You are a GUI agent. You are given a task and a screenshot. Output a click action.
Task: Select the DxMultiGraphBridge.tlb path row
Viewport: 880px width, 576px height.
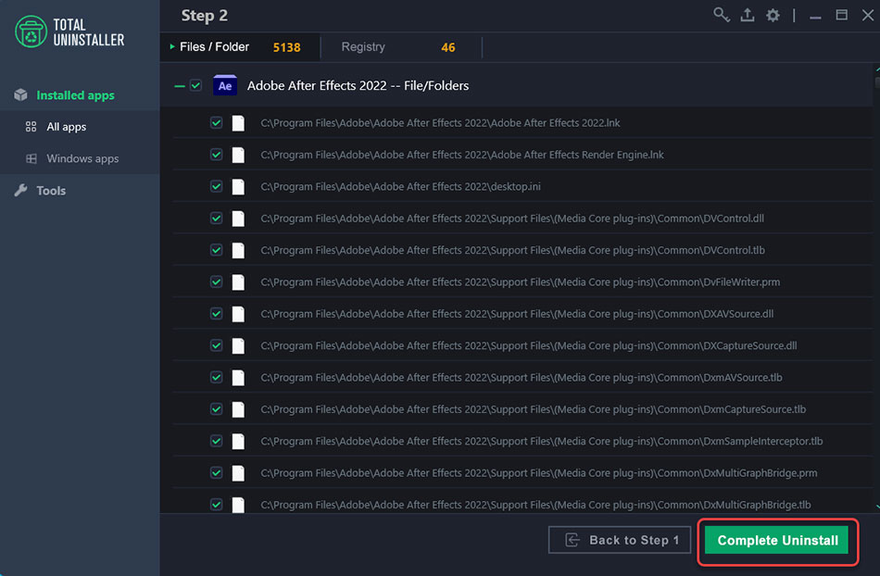point(522,505)
